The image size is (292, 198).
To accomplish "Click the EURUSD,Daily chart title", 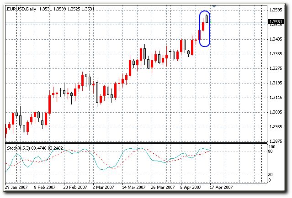I will (21, 9).
